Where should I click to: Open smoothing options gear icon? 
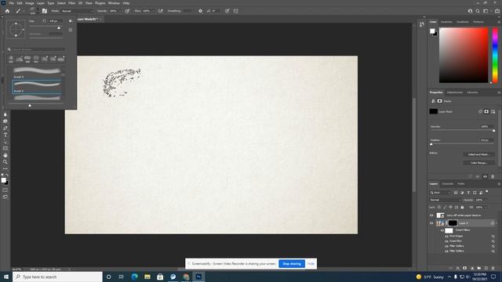201,11
